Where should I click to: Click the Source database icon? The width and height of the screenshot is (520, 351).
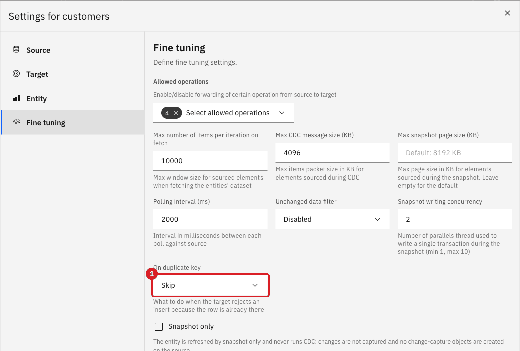point(16,50)
